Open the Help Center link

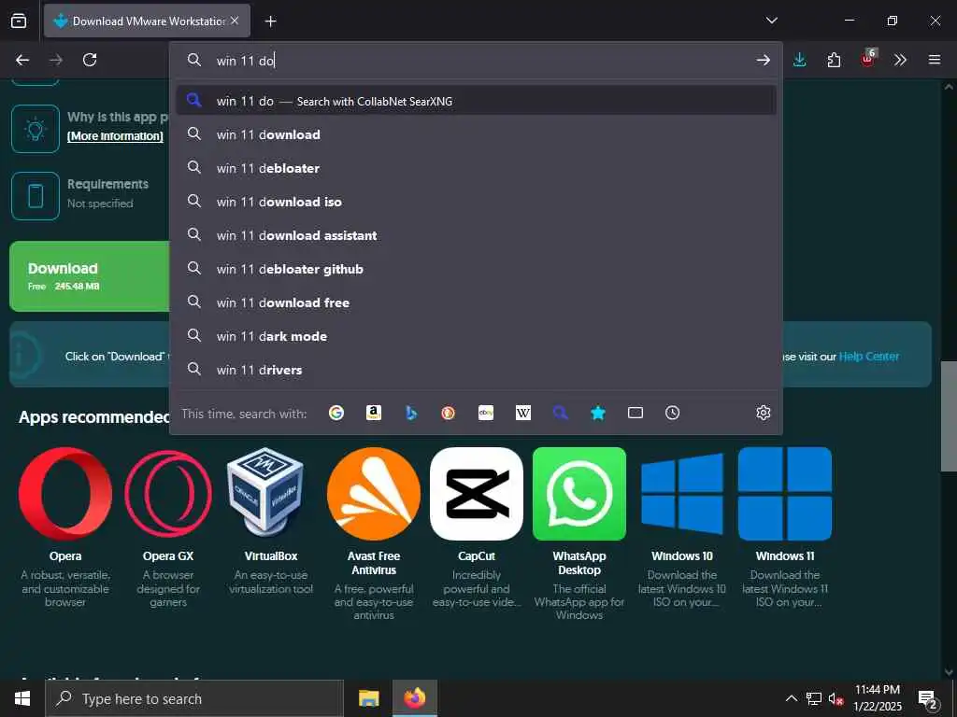tap(868, 356)
